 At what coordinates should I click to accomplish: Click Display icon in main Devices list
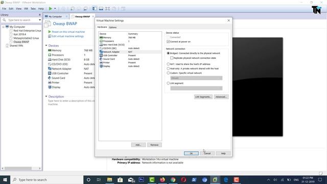click(x=50, y=87)
